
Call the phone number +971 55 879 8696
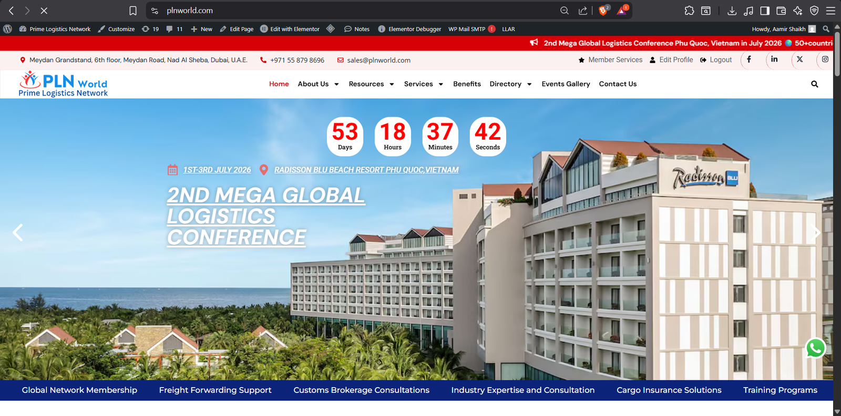tap(292, 60)
